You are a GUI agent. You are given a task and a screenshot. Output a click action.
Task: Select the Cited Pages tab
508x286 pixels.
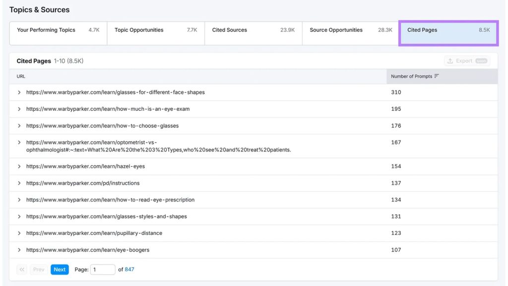click(448, 33)
